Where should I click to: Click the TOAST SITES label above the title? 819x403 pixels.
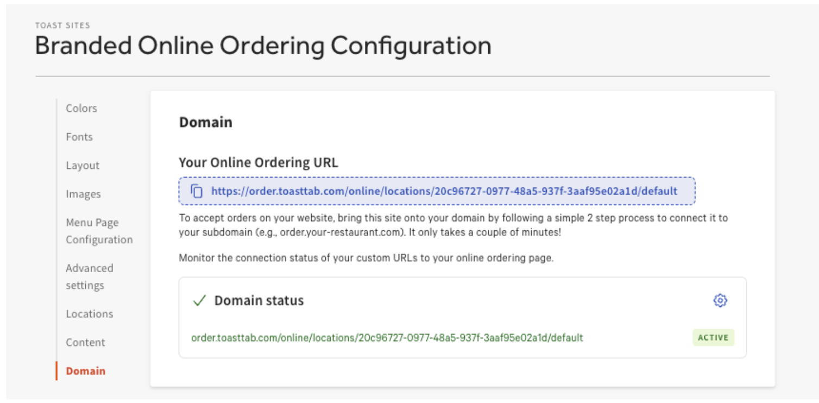click(62, 26)
